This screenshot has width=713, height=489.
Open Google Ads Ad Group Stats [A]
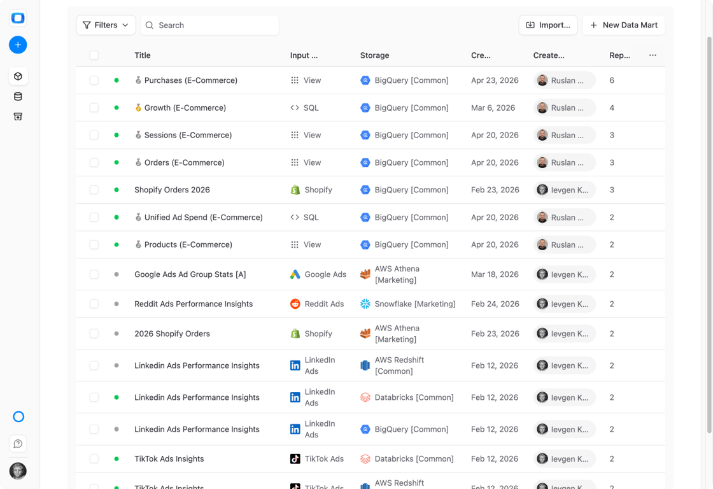[190, 274]
